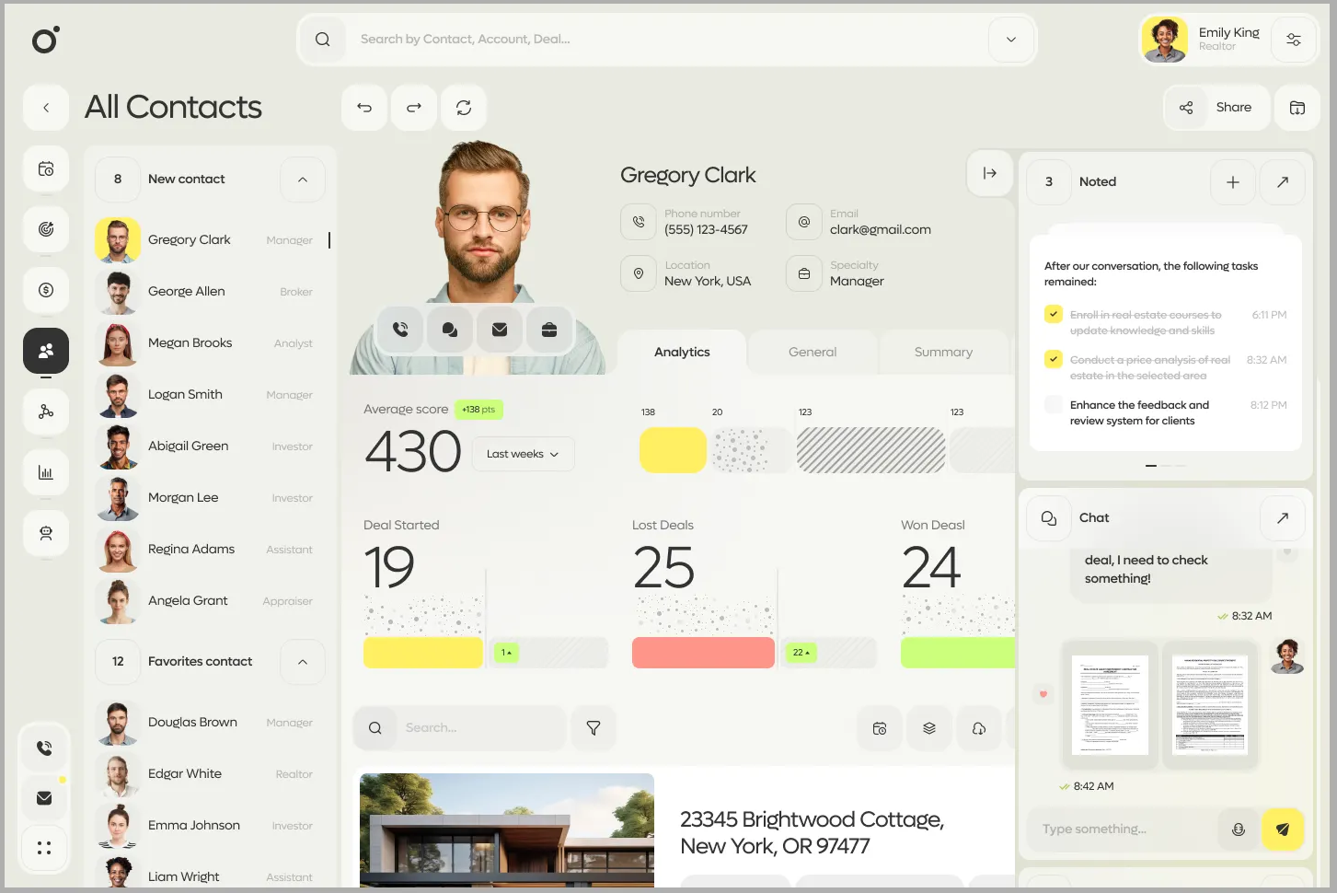Image resolution: width=1337 pixels, height=893 pixels.
Task: Select the layers icon above the property list
Action: click(x=929, y=727)
